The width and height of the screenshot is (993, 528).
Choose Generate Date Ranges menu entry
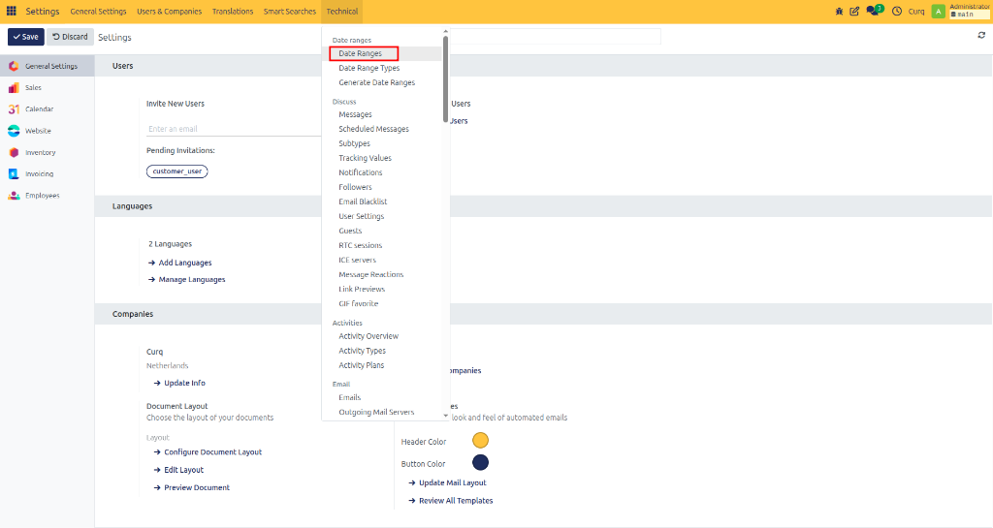click(377, 83)
